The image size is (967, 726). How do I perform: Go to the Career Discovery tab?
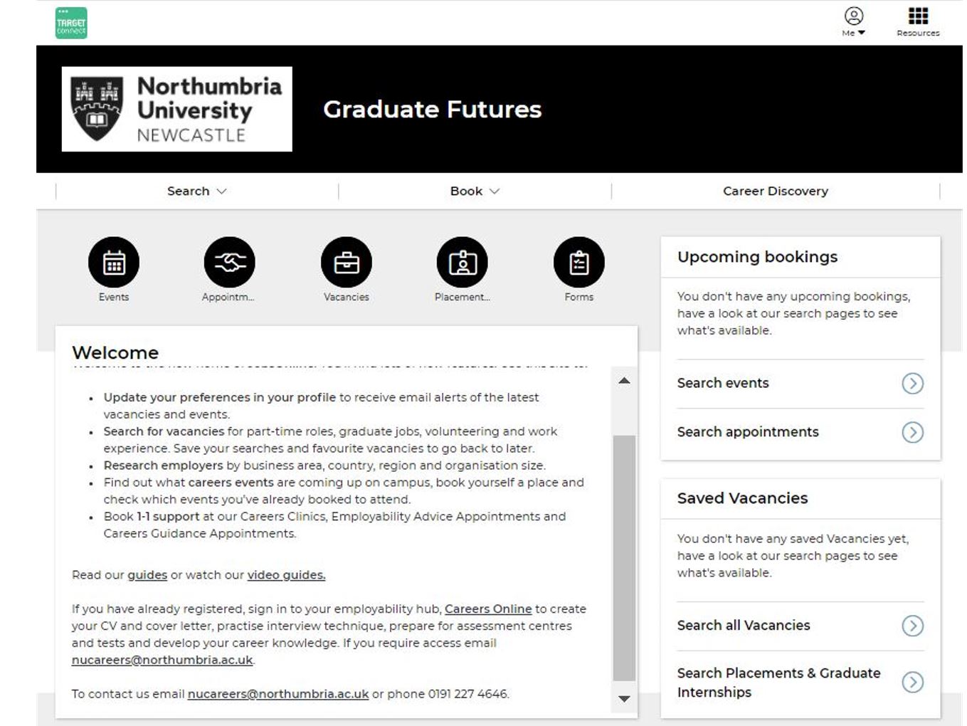pos(775,191)
